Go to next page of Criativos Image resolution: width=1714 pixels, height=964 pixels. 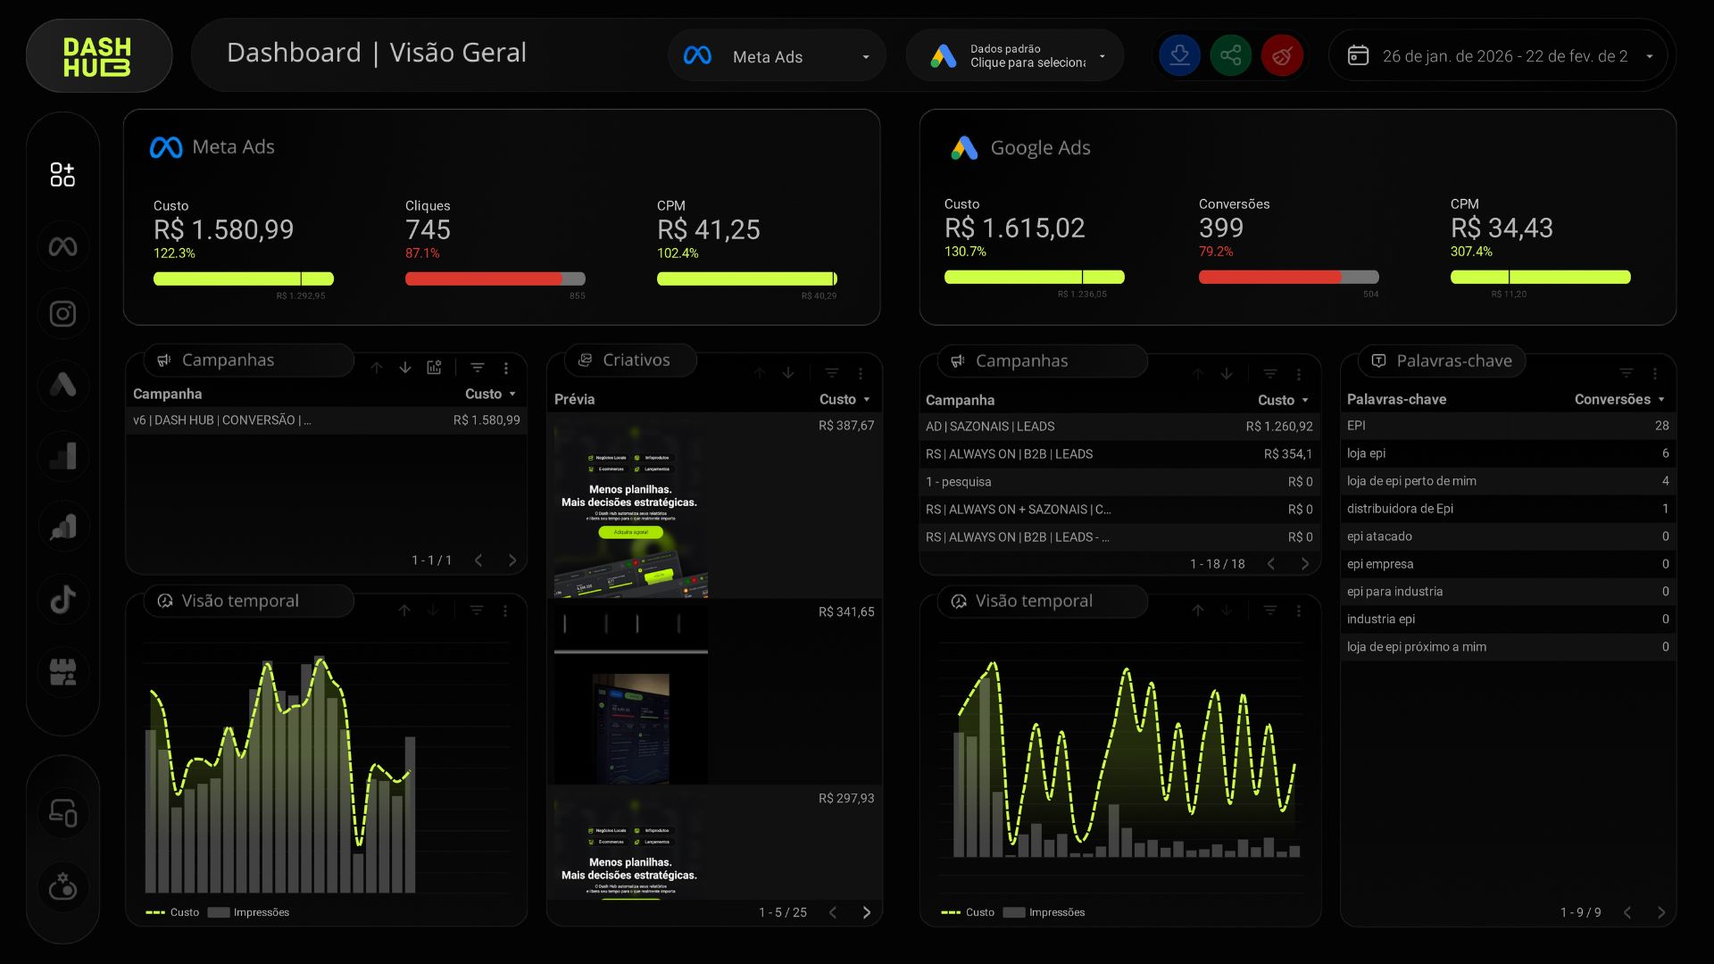click(866, 912)
